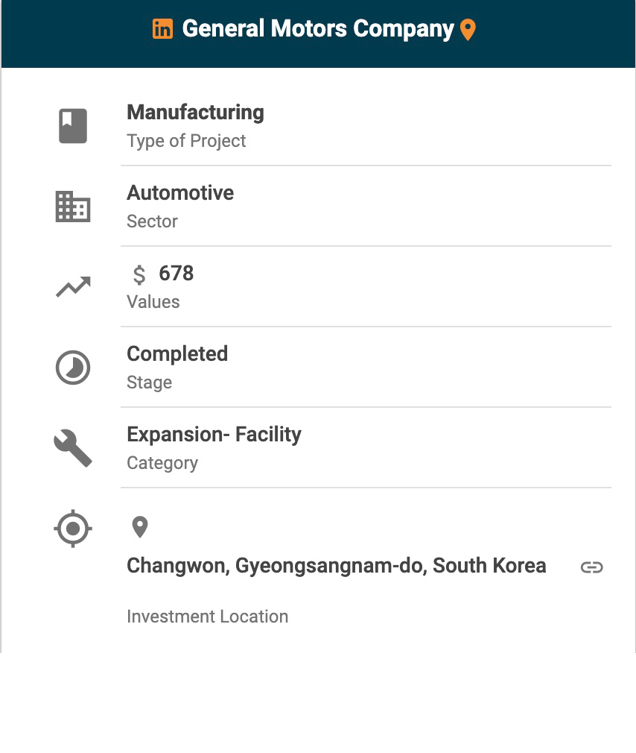Click the wrench icon beside Expansion- Facility

point(73,448)
